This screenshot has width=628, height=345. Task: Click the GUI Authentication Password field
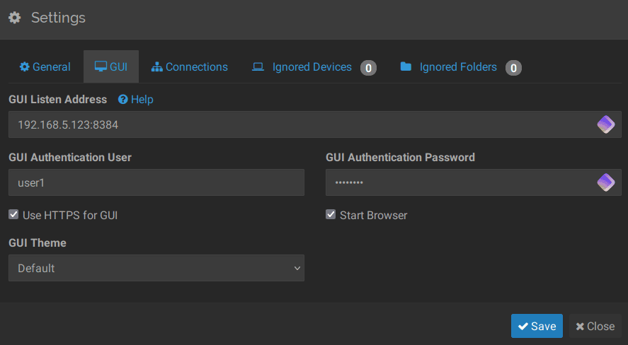(474, 182)
